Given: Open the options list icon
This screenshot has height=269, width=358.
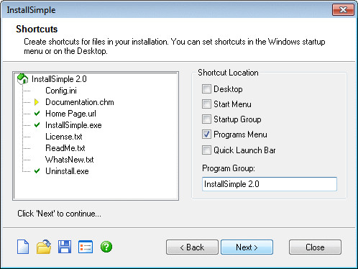Looking at the screenshot, I should coord(86,247).
